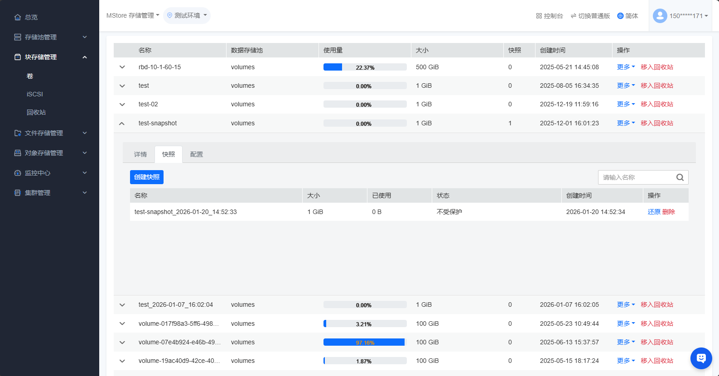Click the 97.16% usage progress bar
This screenshot has height=376, width=719.
[x=365, y=343]
